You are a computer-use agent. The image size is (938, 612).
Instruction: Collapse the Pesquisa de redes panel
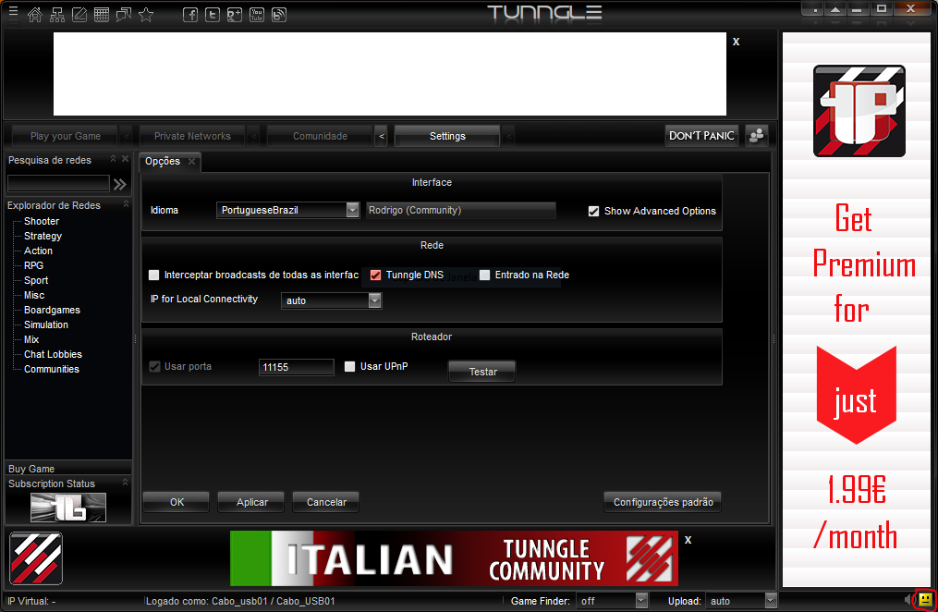coord(113,158)
